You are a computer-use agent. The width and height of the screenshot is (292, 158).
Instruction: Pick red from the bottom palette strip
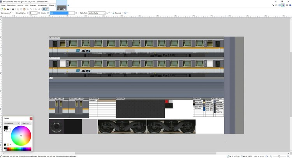pos(8,148)
